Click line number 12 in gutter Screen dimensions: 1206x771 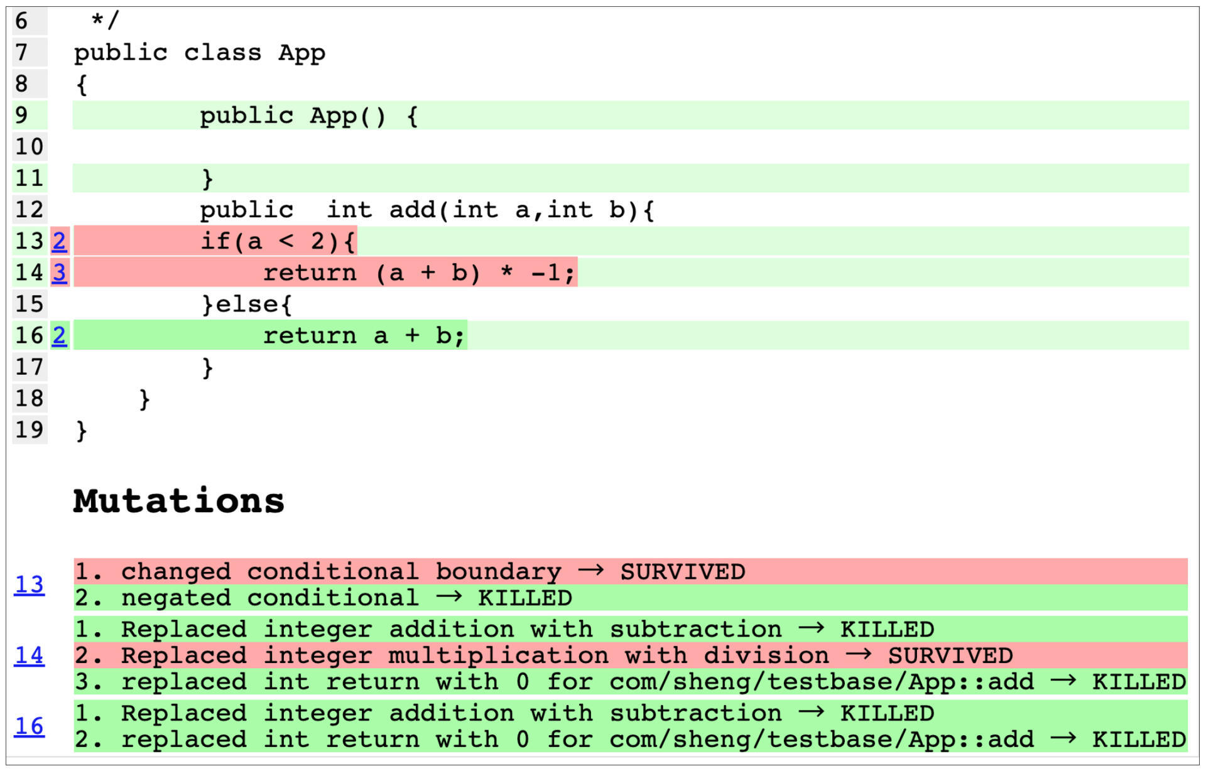click(x=30, y=210)
